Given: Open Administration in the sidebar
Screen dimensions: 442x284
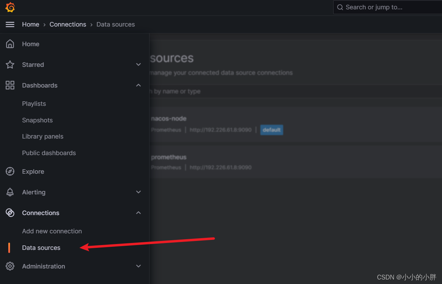Looking at the screenshot, I should click(44, 266).
